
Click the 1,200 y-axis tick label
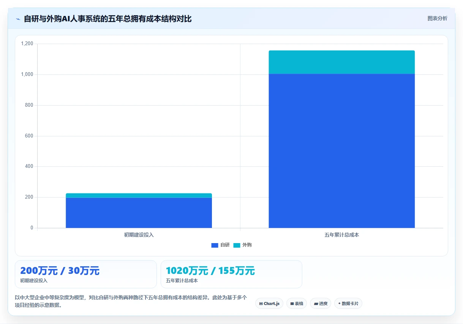[27, 44]
